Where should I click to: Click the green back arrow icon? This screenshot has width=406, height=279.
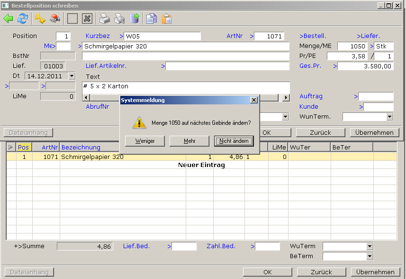8,19
